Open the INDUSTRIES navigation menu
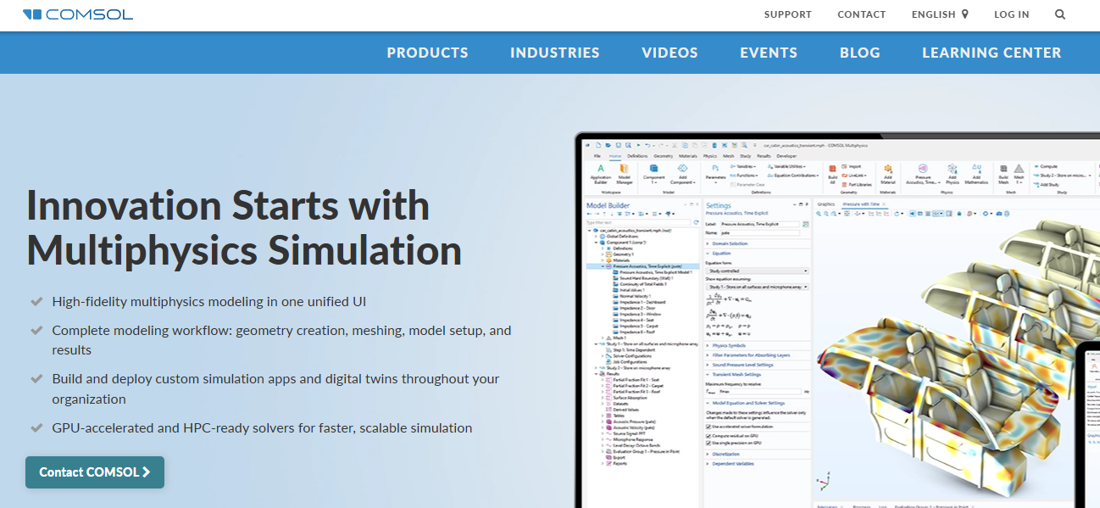 [554, 53]
